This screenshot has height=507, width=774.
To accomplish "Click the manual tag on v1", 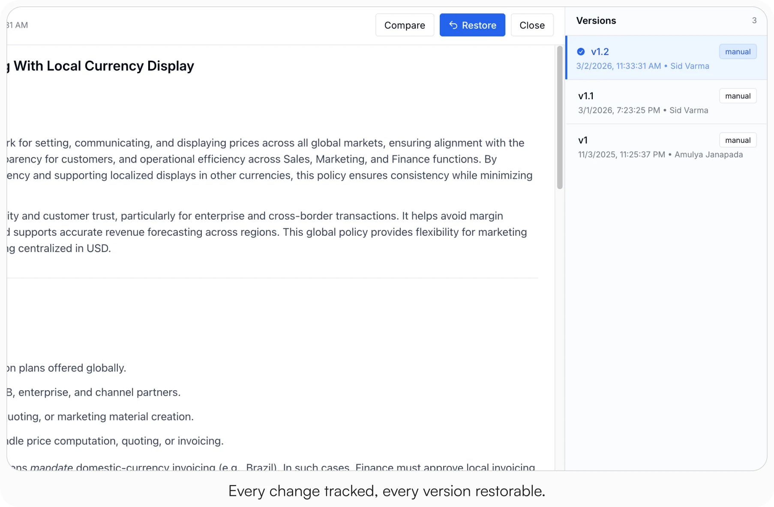I will click(738, 140).
